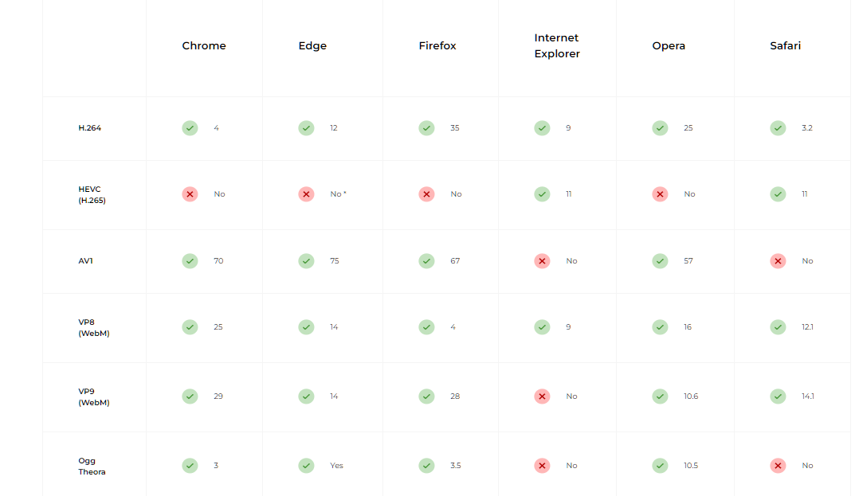Click the red X for HEVC in Firefox
Viewport: 863px width, 496px height.
tap(426, 194)
